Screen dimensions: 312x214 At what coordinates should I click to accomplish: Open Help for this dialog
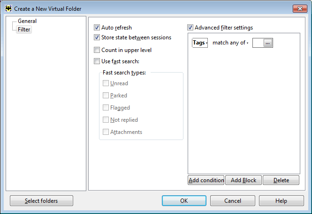pyautogui.click(x=282, y=201)
